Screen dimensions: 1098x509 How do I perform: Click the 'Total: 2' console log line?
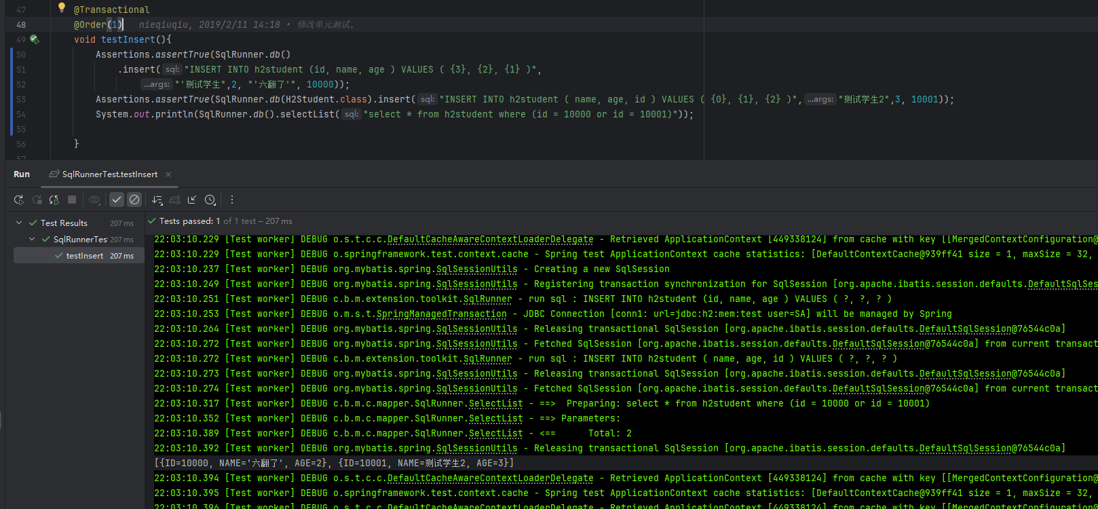pyautogui.click(x=609, y=433)
